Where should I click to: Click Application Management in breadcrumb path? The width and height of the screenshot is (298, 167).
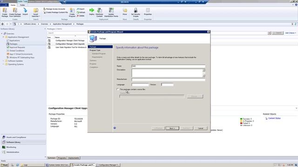[x=62, y=24]
